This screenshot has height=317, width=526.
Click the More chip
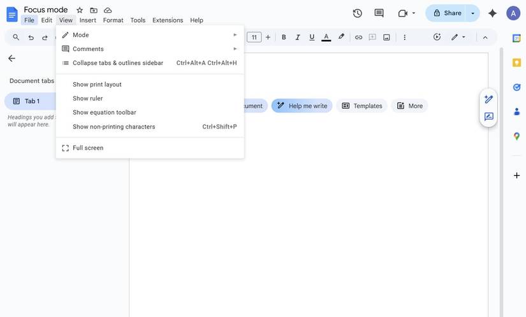409,106
